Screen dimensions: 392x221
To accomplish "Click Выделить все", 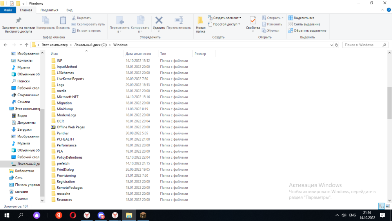I will (301, 18).
